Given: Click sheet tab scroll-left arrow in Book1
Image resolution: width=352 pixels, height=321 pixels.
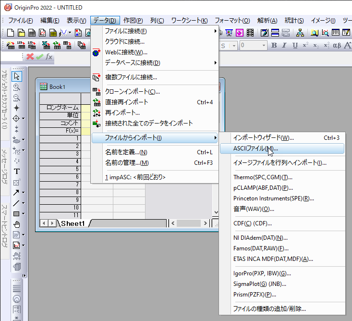Looking at the screenshot, I should click(x=44, y=223).
